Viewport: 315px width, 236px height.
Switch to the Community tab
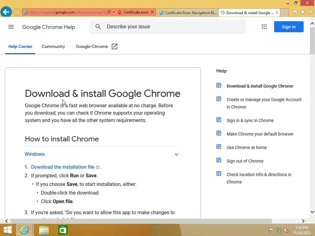coord(53,47)
